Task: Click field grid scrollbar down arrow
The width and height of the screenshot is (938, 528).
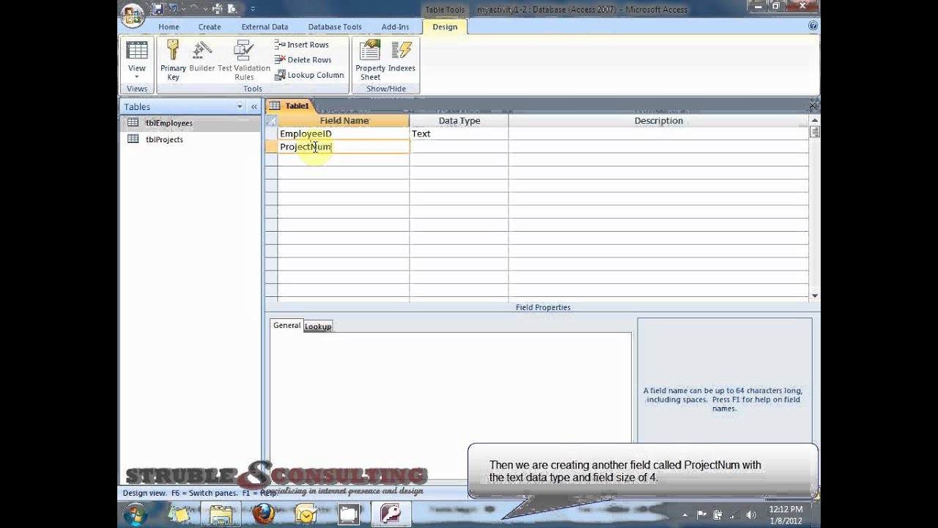Action: [814, 296]
